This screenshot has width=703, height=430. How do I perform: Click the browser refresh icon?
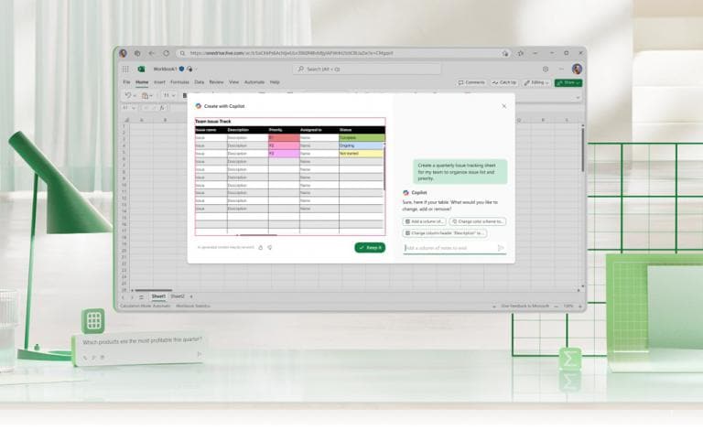click(x=166, y=53)
